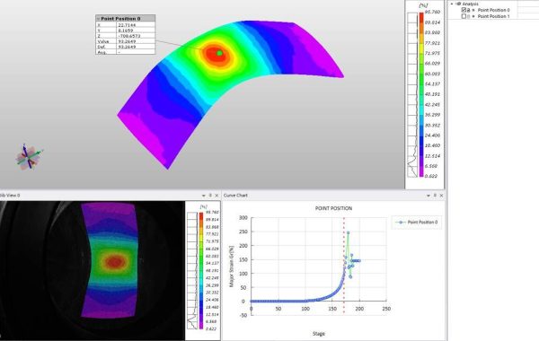The image size is (539, 341).
Task: Collapse the Point Position 0 label box
Action: click(x=98, y=19)
